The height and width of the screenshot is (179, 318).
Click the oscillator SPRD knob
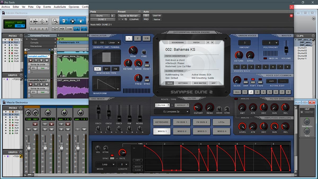tap(138, 63)
